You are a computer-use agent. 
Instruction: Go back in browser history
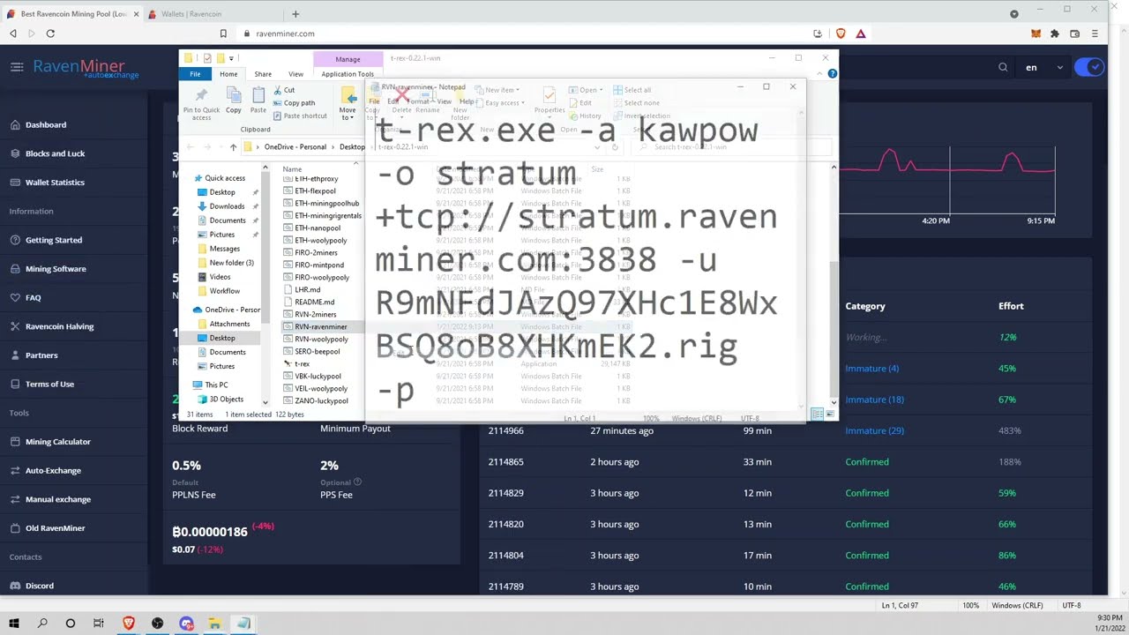[x=12, y=34]
